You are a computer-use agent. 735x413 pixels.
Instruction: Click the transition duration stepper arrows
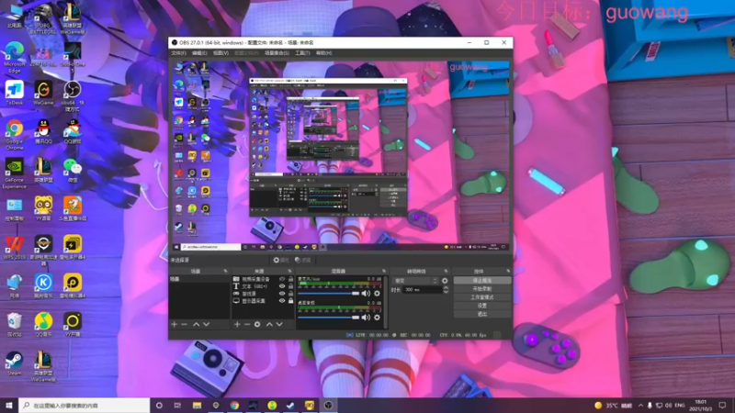point(446,290)
